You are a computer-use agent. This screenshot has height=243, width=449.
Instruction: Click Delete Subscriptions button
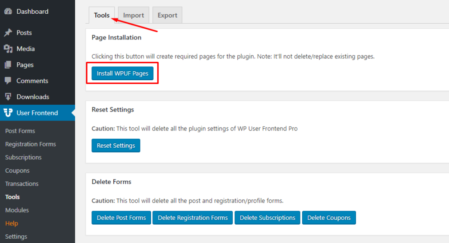pyautogui.click(x=267, y=218)
